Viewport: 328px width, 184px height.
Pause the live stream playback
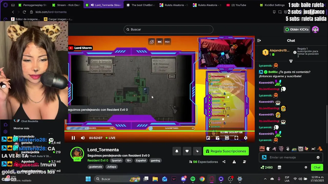pos(73,138)
